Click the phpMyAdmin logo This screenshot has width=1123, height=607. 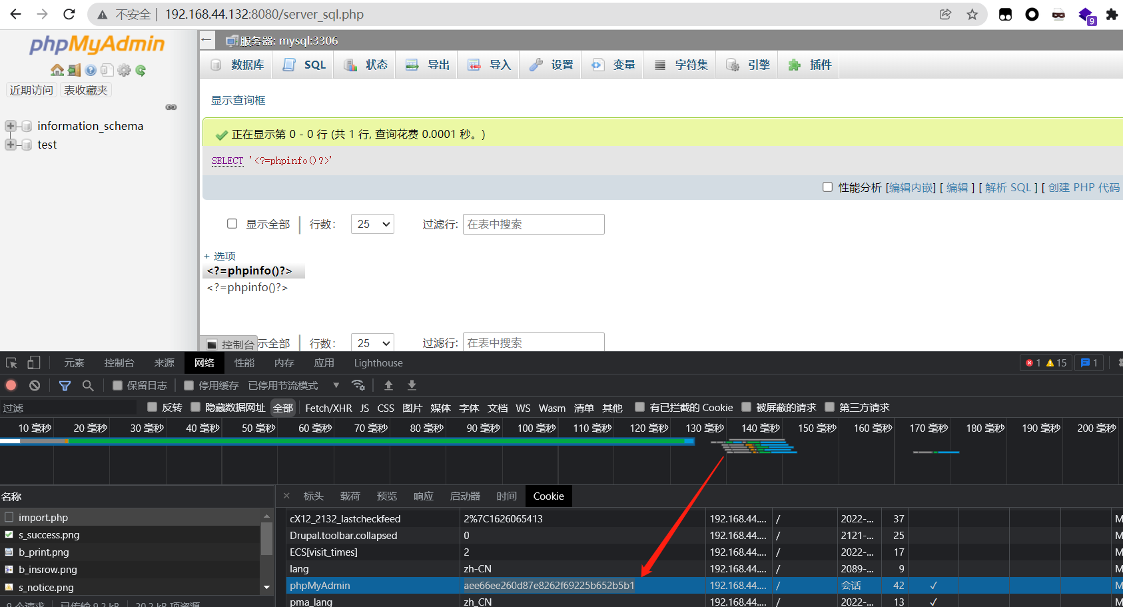click(97, 44)
